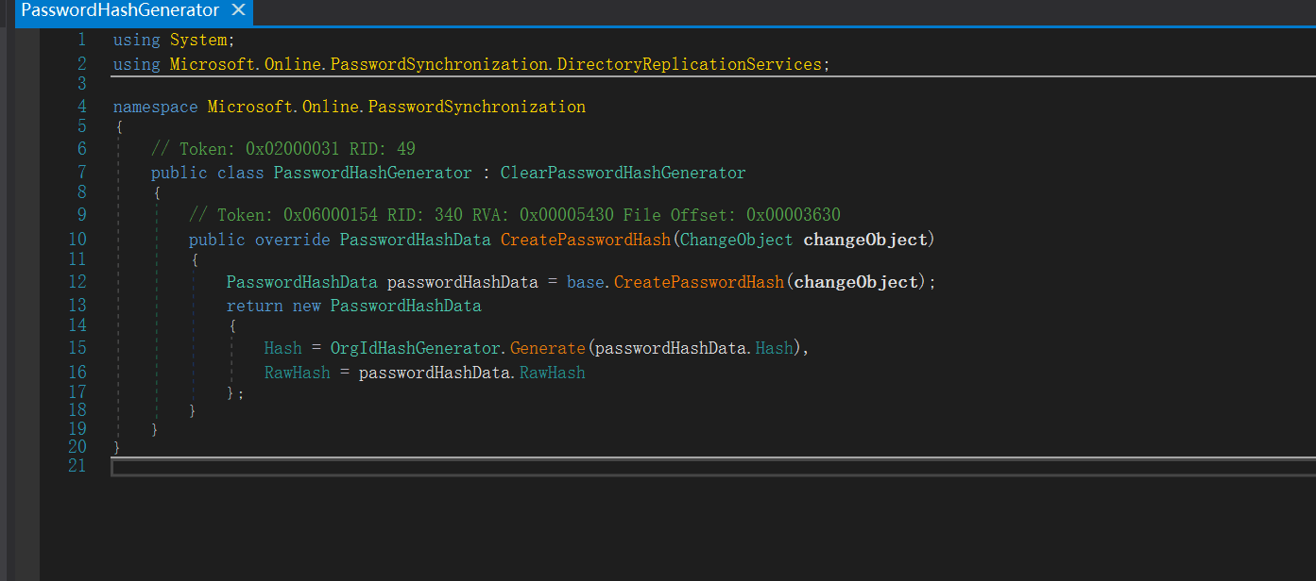Click the Generate method call

[x=548, y=349]
